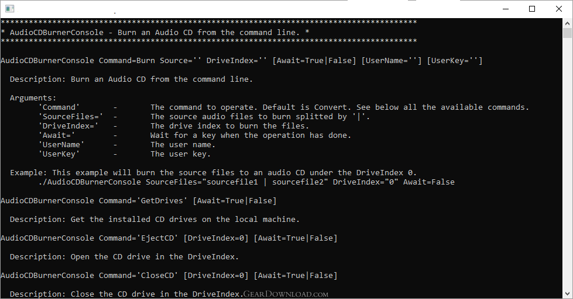The width and height of the screenshot is (573, 299).
Task: Maximize the console window
Action: coord(532,9)
